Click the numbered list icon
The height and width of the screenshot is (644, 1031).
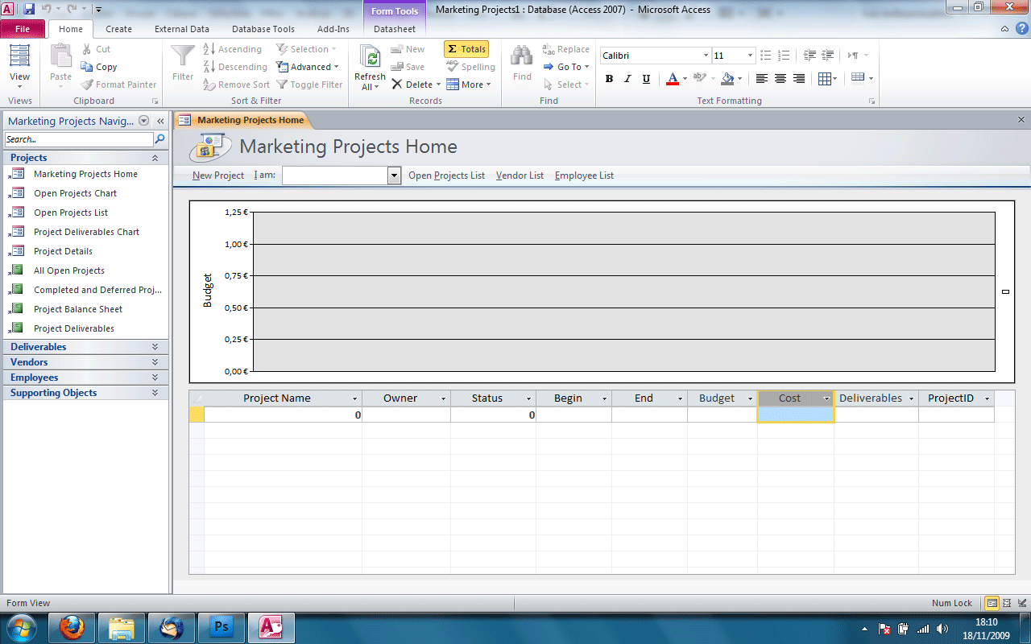click(785, 56)
